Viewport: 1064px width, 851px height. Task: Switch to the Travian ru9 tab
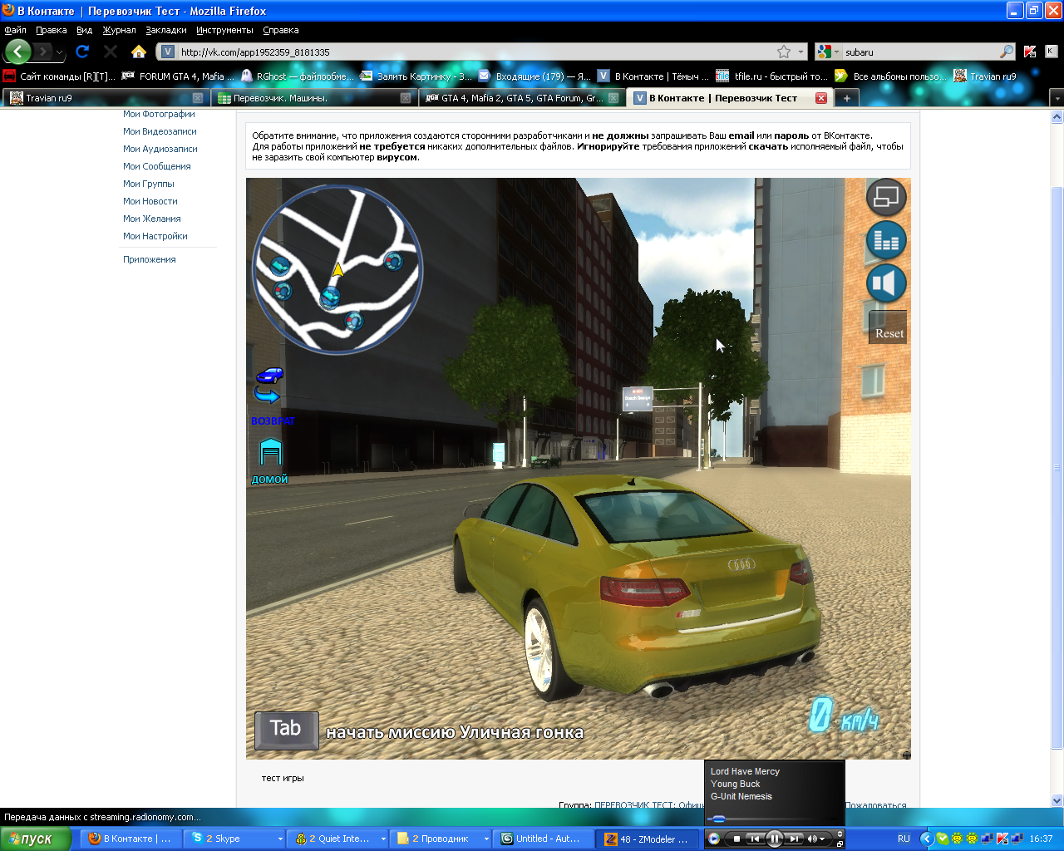105,98
